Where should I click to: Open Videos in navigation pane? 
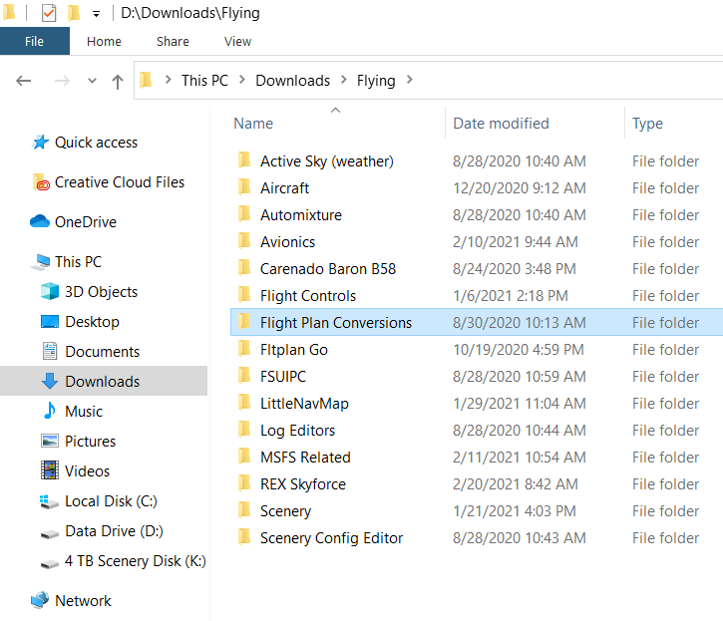click(x=88, y=470)
